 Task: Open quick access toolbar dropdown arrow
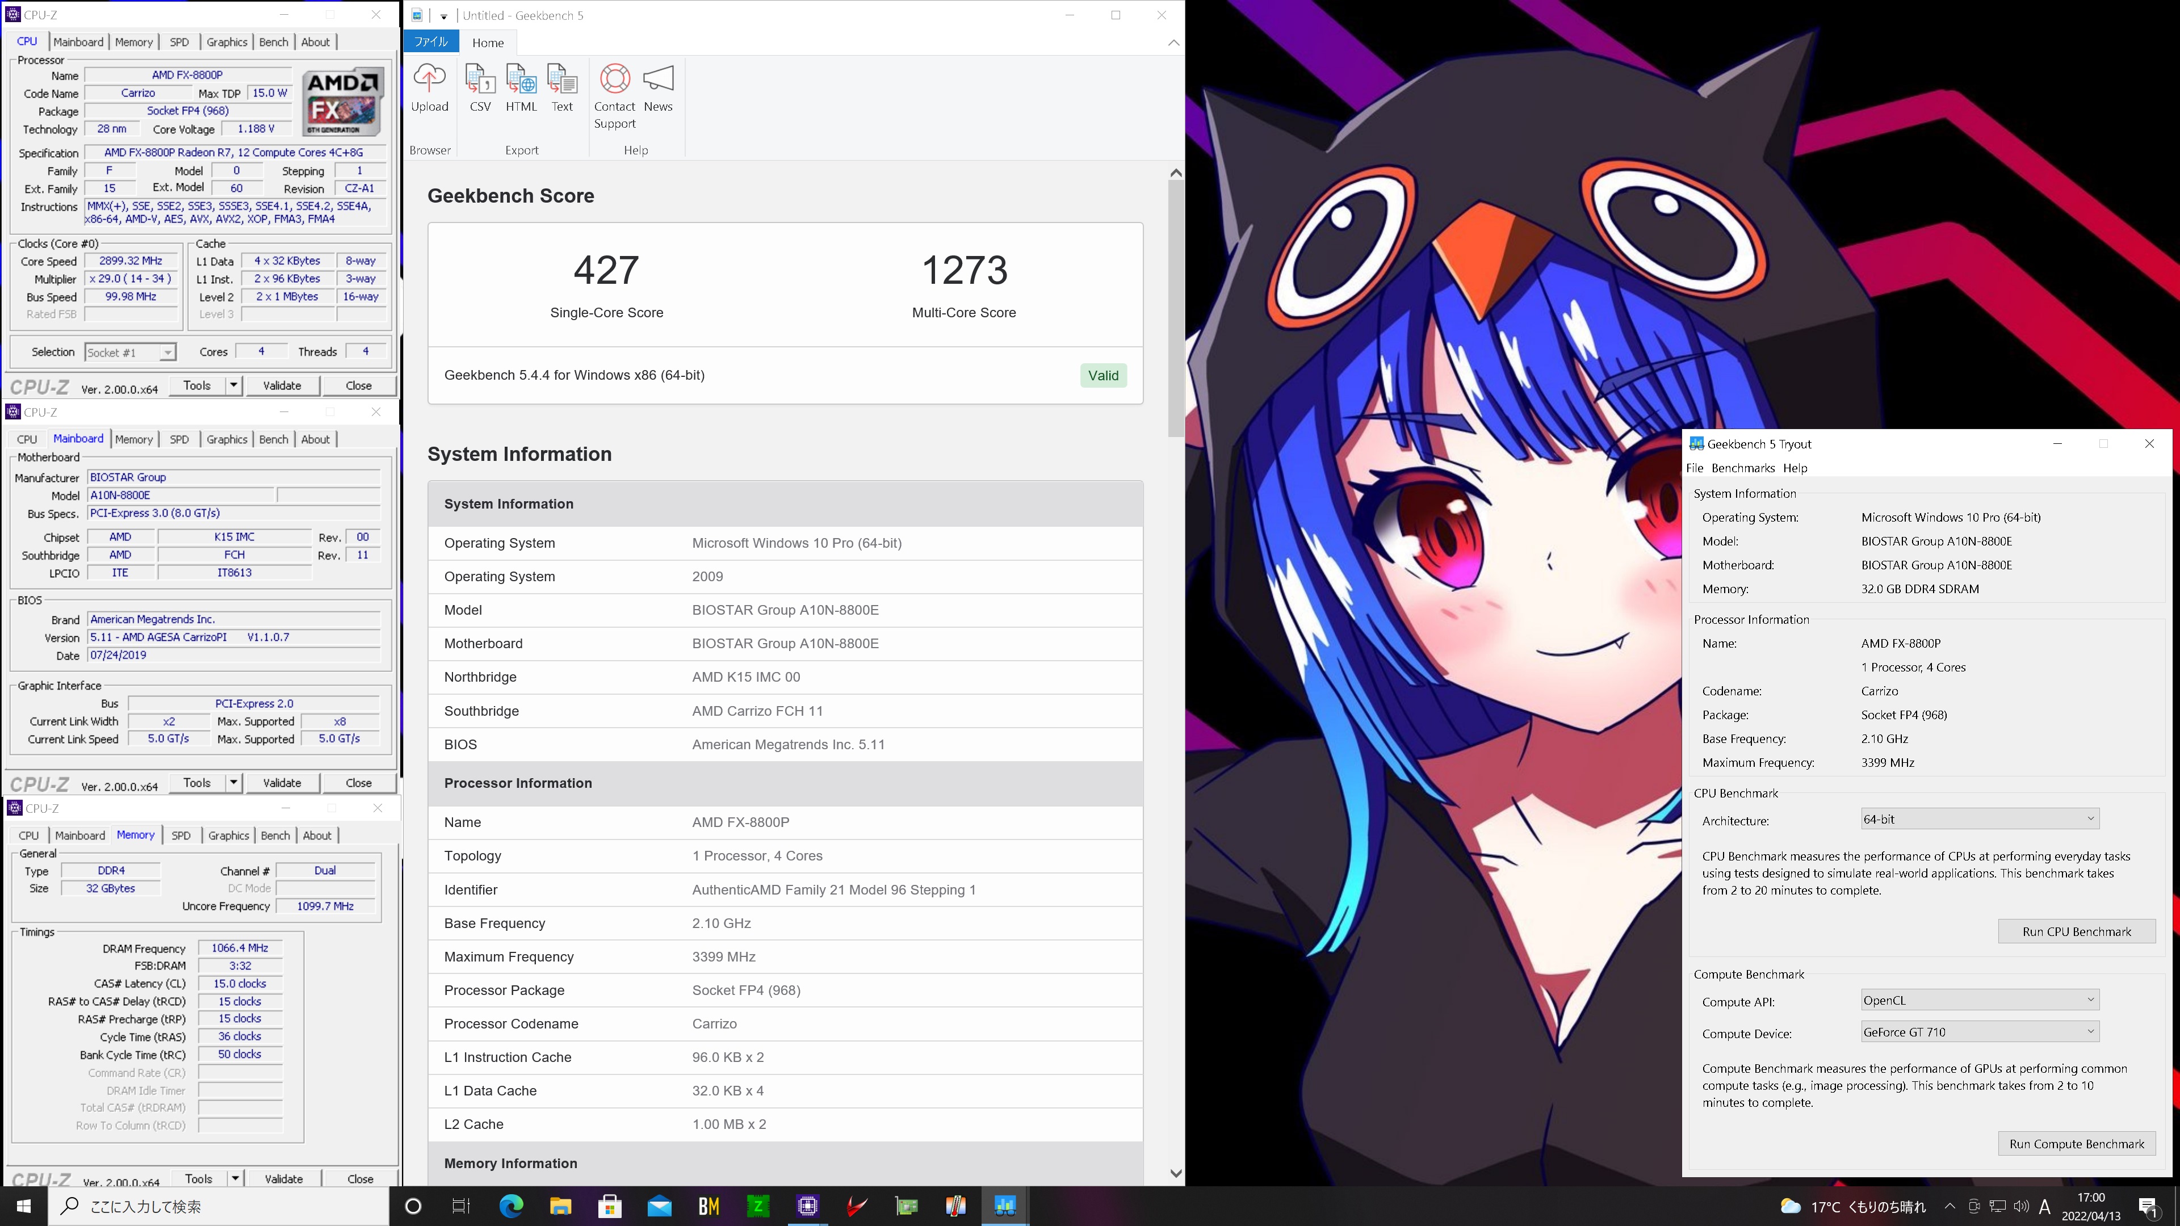coord(443,16)
